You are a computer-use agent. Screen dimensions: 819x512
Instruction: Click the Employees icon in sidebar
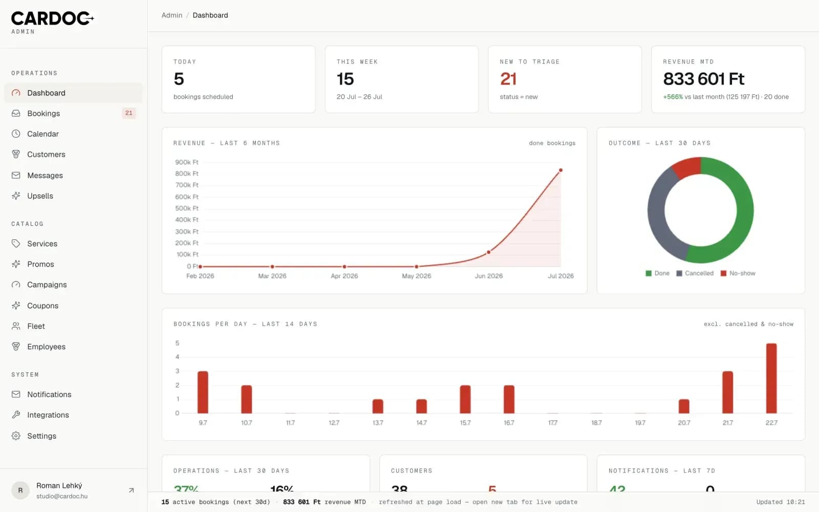16,347
